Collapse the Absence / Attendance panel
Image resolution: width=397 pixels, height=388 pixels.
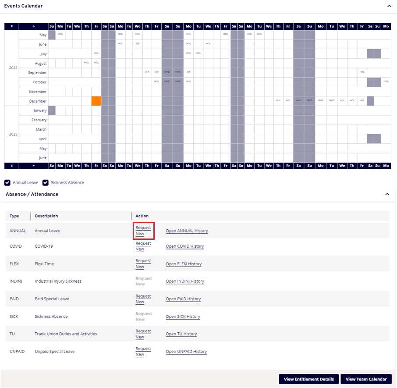tap(387, 194)
